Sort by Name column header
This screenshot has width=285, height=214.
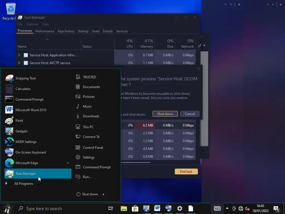click(48, 44)
